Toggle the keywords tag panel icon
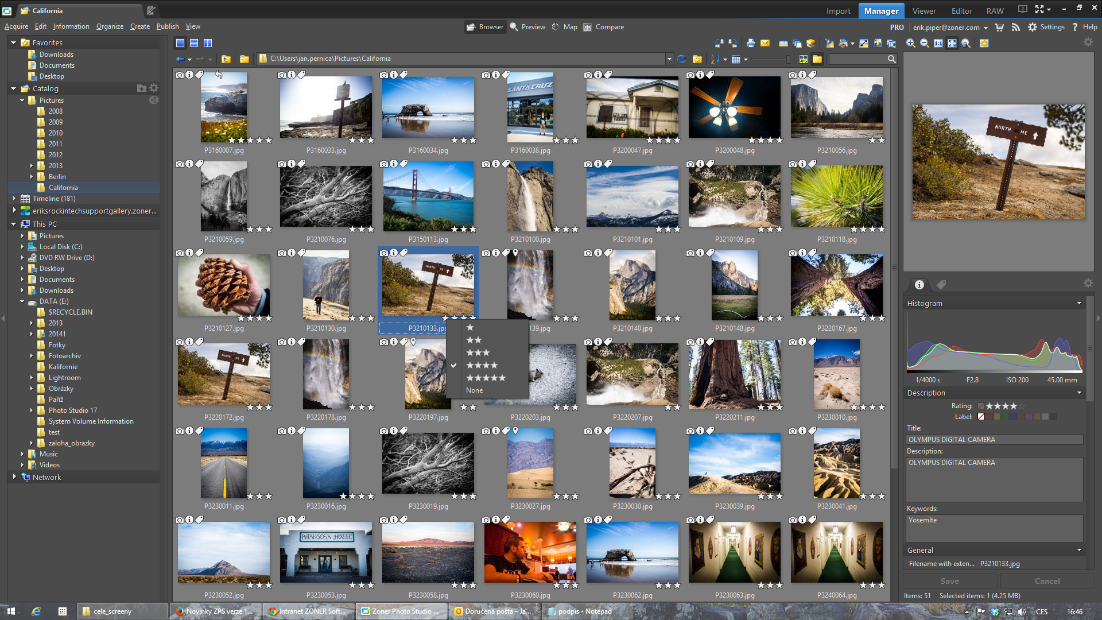This screenshot has width=1102, height=620. 941,285
